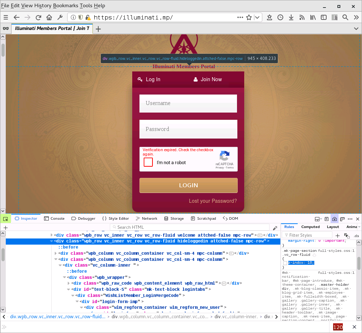Open a new tab with plus button

pyautogui.click(x=98, y=29)
